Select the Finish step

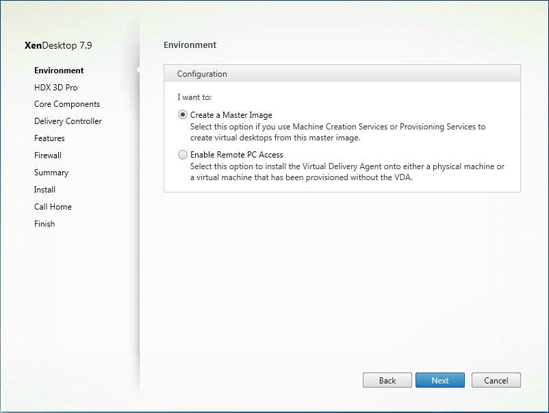pos(44,224)
